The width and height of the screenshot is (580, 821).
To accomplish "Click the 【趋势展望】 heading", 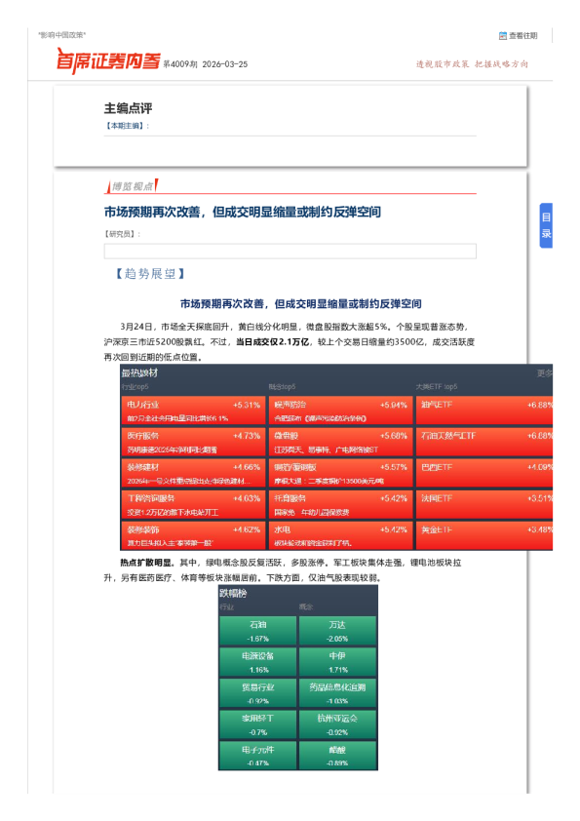I will tap(150, 273).
